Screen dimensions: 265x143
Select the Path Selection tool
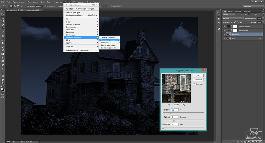pos(3,72)
